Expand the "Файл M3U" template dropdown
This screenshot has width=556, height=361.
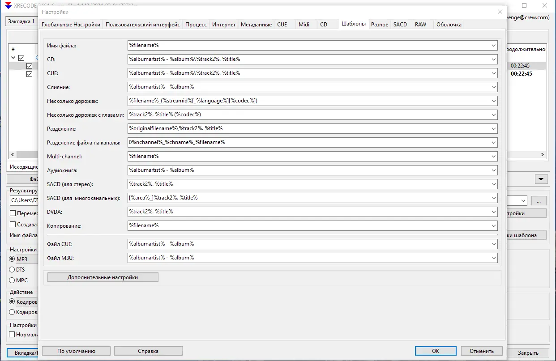[493, 258]
